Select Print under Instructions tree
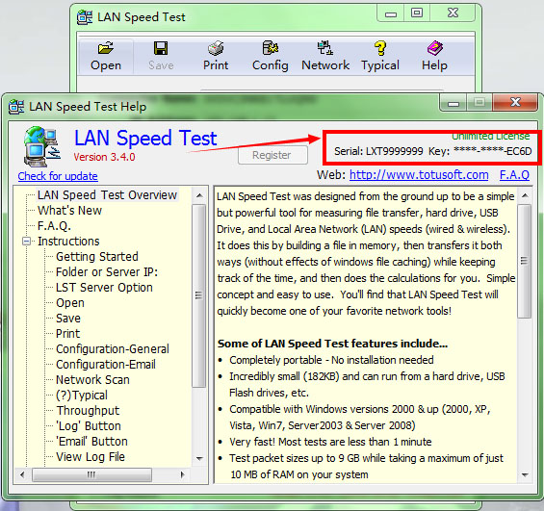 coord(67,334)
